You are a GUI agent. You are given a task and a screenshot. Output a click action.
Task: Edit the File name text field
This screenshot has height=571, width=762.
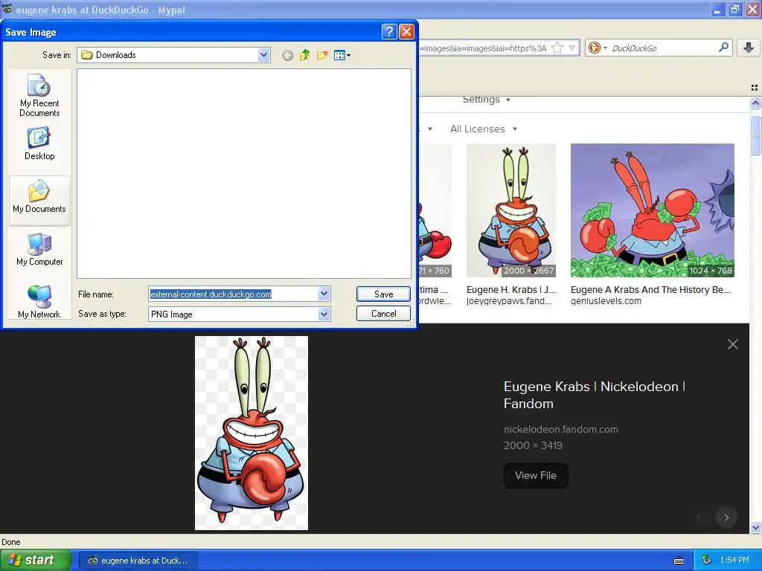(234, 294)
